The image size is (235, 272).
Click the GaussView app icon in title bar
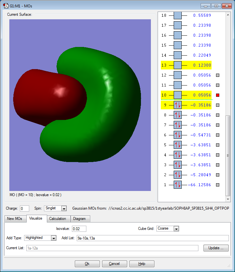coord(6,6)
